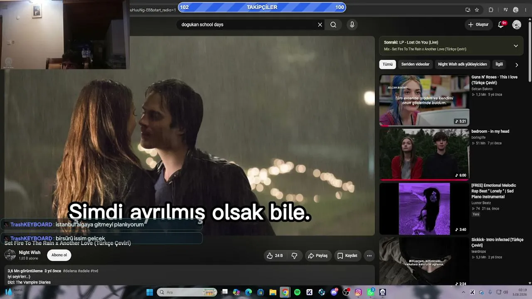Click the Oluştur create button
The height and width of the screenshot is (299, 532).
tap(478, 25)
